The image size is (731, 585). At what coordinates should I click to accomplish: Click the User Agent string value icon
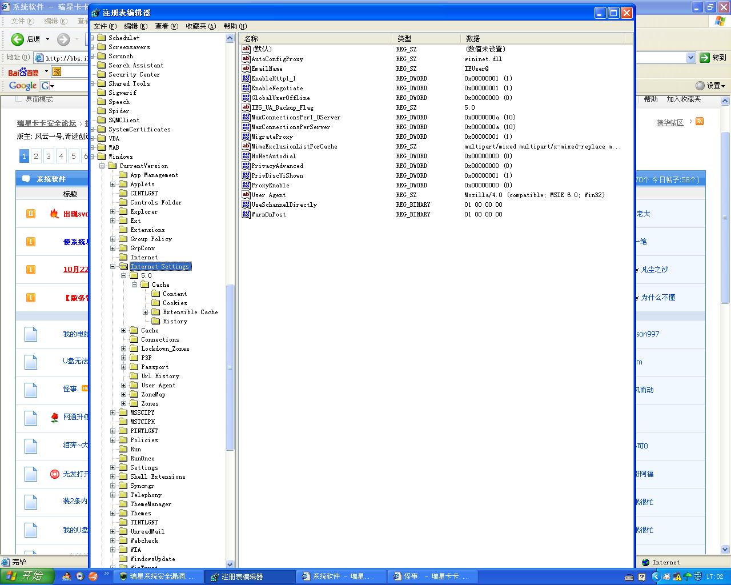tap(246, 195)
